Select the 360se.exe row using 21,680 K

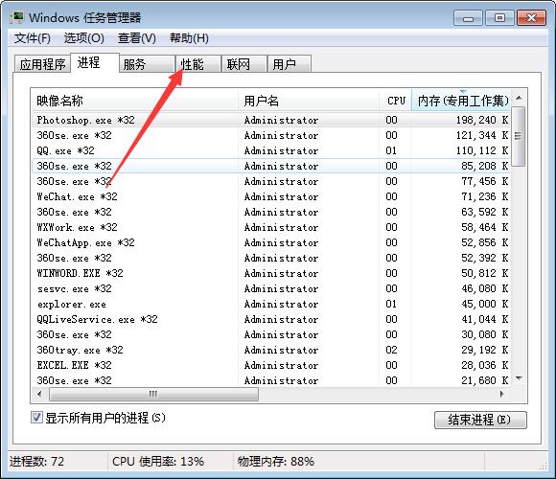pos(271,380)
